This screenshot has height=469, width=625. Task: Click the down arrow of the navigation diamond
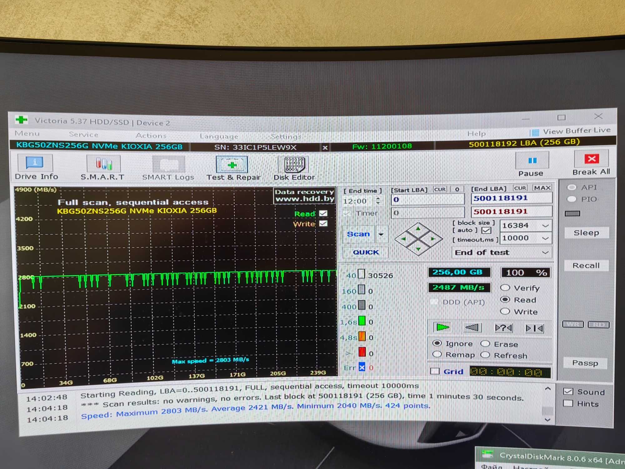[x=418, y=249]
